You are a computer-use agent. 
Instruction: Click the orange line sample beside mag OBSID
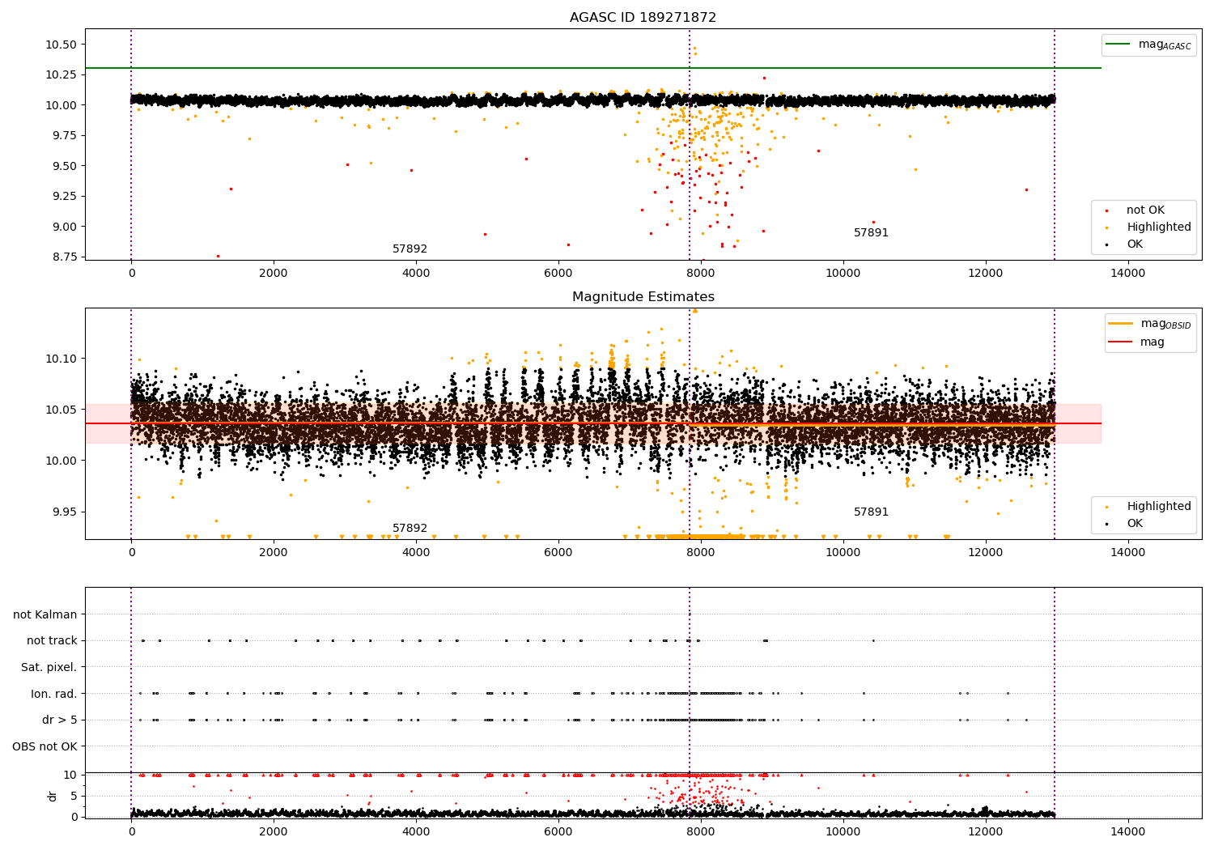click(x=1120, y=324)
